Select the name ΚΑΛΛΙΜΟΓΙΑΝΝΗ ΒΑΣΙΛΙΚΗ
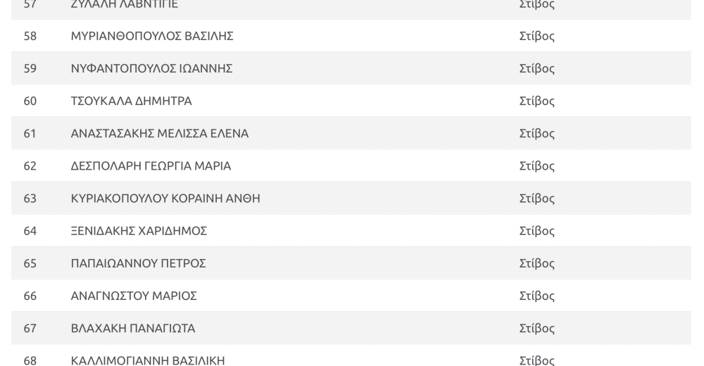 148,360
